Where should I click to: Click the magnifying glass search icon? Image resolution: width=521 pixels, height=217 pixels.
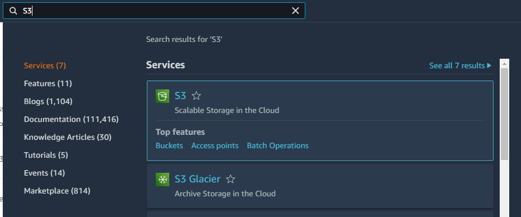(x=13, y=11)
